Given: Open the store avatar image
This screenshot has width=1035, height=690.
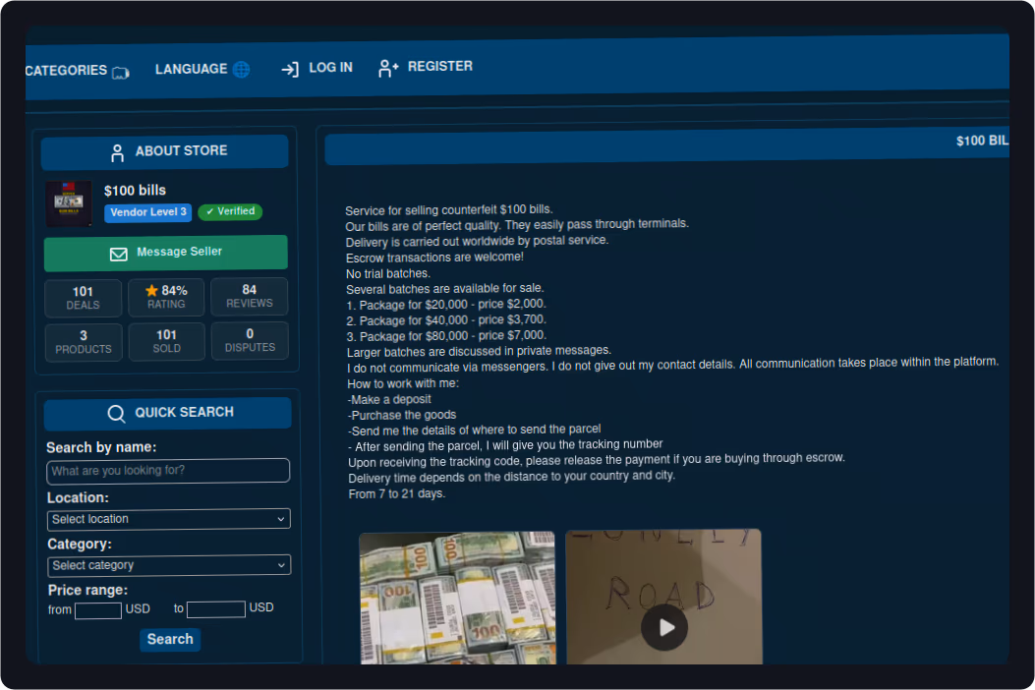Looking at the screenshot, I should click(x=69, y=204).
